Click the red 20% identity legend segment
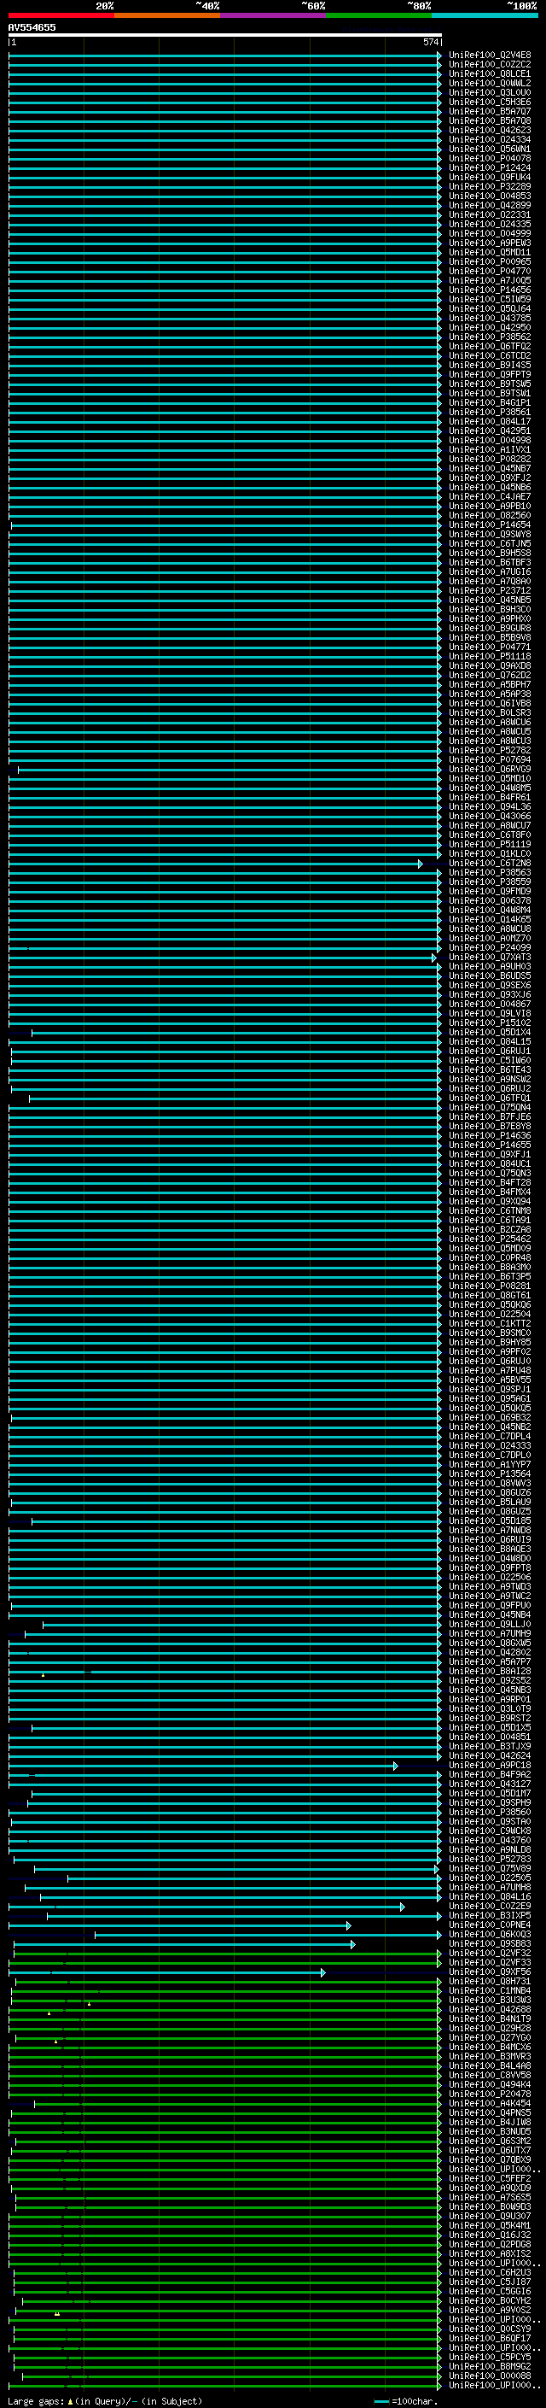The image size is (546, 2408). pos(61,15)
